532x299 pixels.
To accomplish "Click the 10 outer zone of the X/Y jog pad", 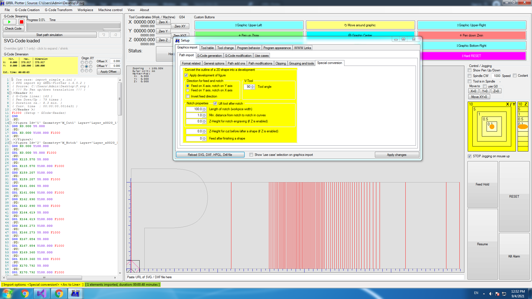I will pyautogui.click(x=471, y=105).
